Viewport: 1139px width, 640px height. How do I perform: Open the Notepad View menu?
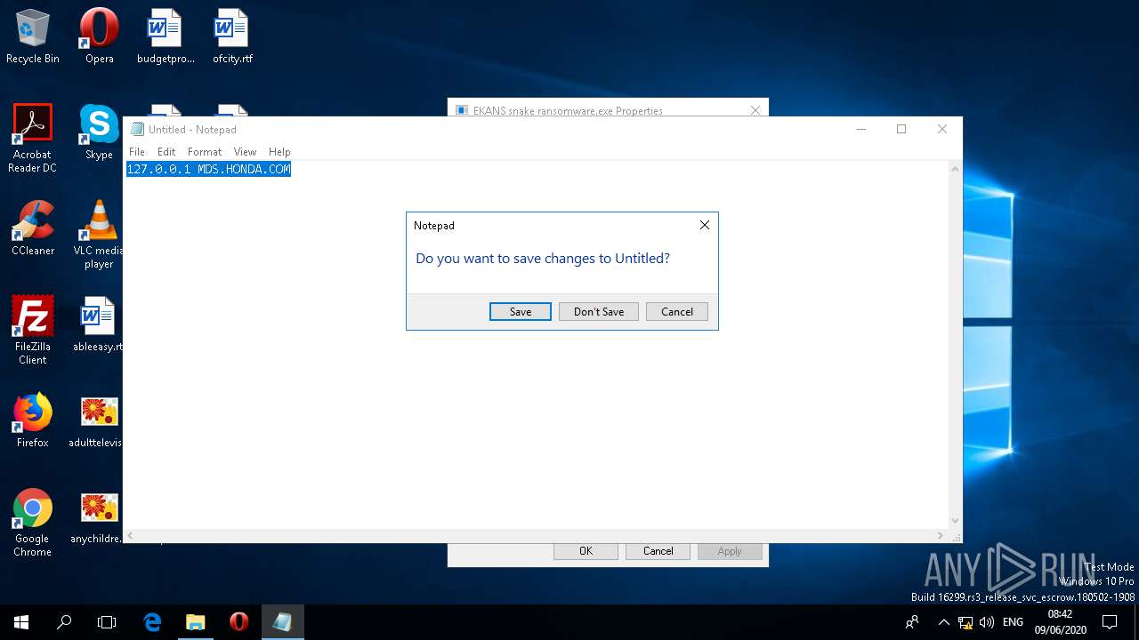[245, 152]
